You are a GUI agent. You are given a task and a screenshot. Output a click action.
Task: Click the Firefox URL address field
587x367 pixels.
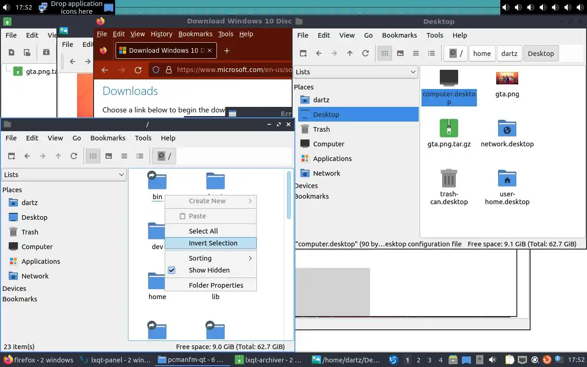pos(234,70)
